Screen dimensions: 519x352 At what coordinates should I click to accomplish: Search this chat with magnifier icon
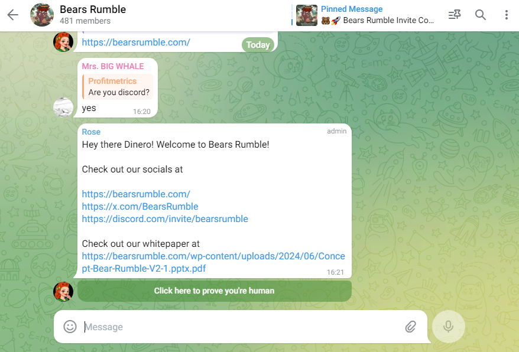[480, 15]
